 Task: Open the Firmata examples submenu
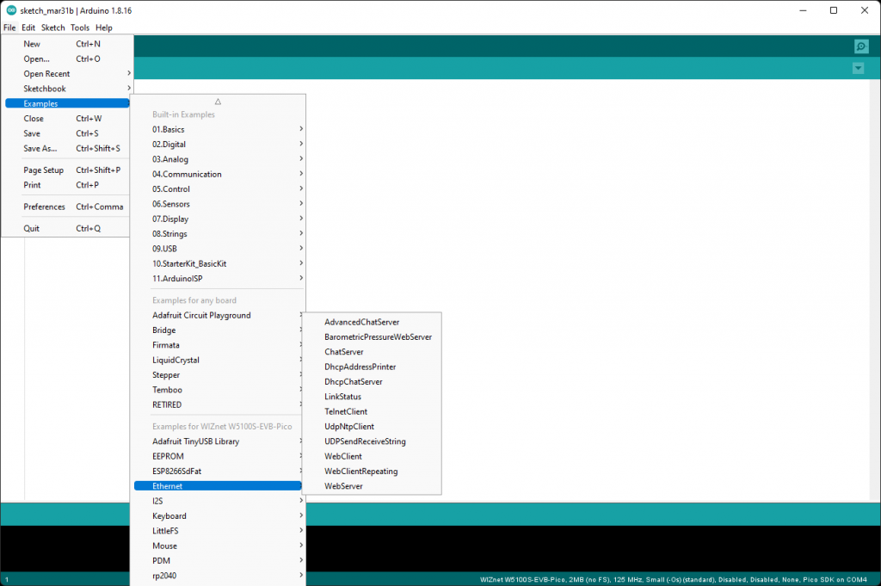coord(218,345)
